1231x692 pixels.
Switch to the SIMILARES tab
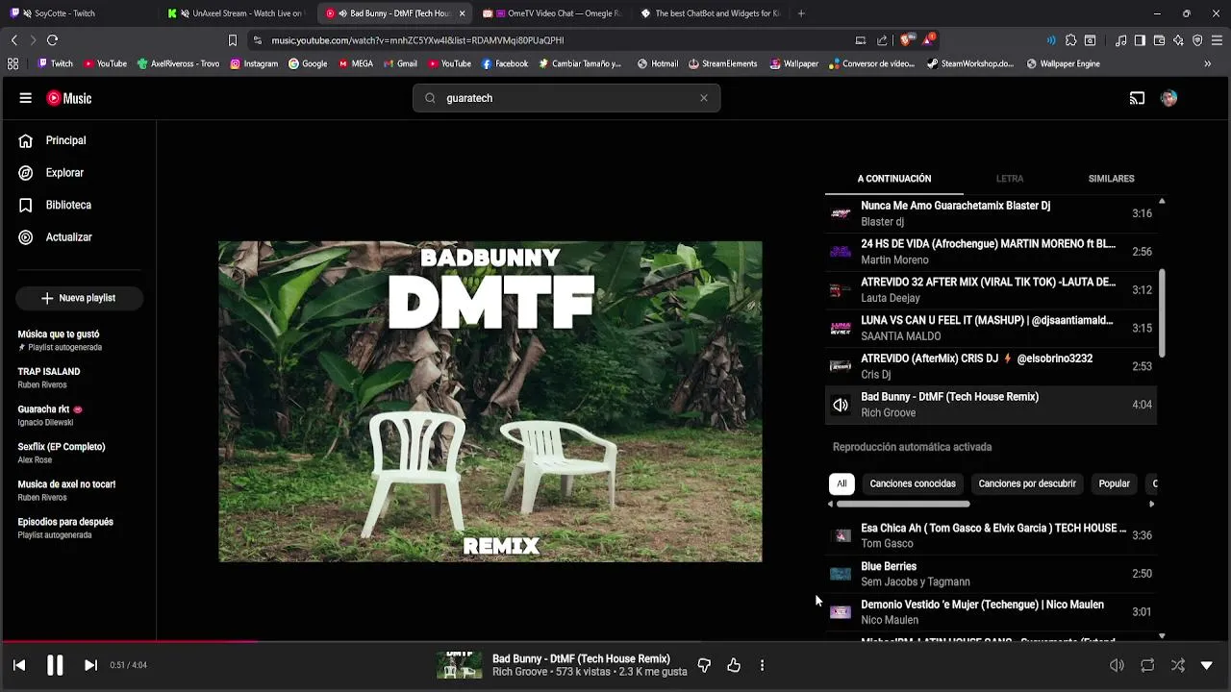pyautogui.click(x=1111, y=179)
